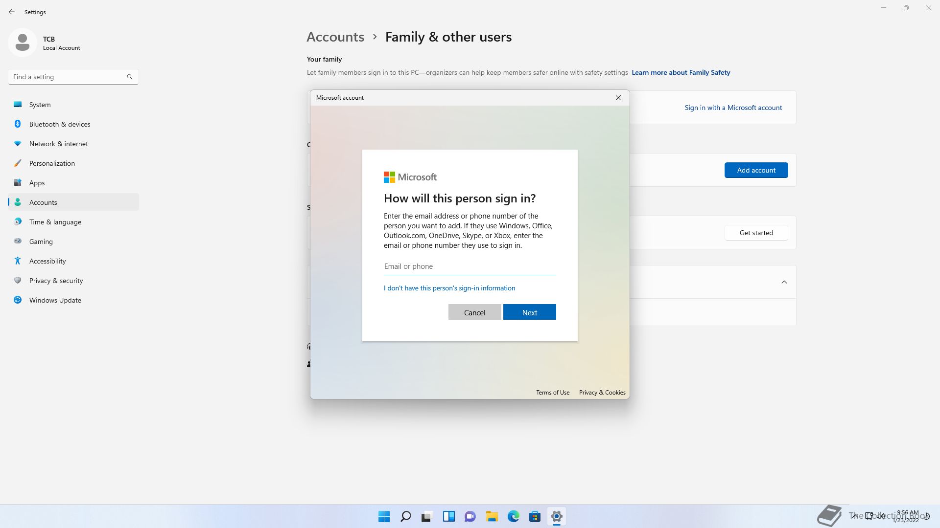Click the Accounts breadcrumb link
The width and height of the screenshot is (940, 528).
tap(335, 37)
